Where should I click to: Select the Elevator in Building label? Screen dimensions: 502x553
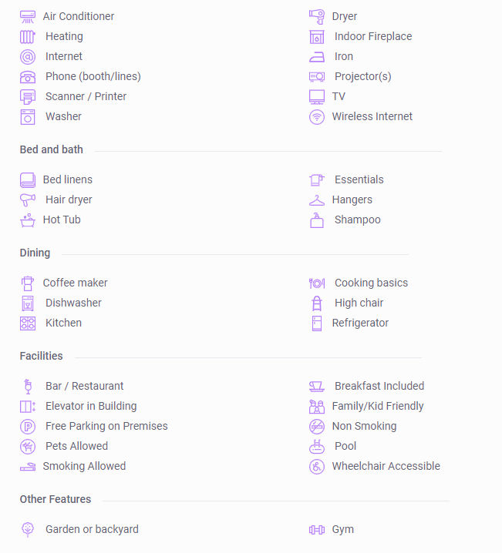tap(91, 406)
